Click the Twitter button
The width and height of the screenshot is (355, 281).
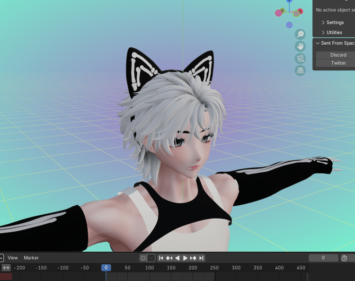point(338,63)
